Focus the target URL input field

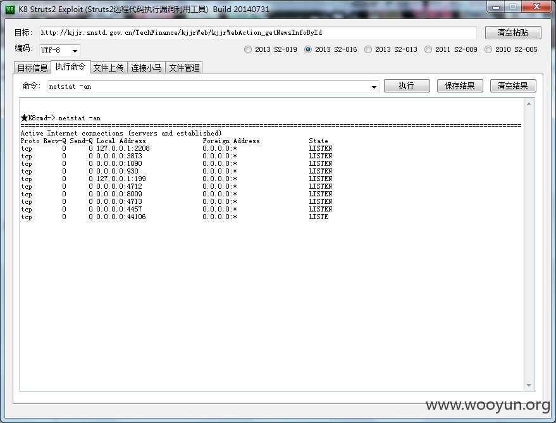point(258,33)
